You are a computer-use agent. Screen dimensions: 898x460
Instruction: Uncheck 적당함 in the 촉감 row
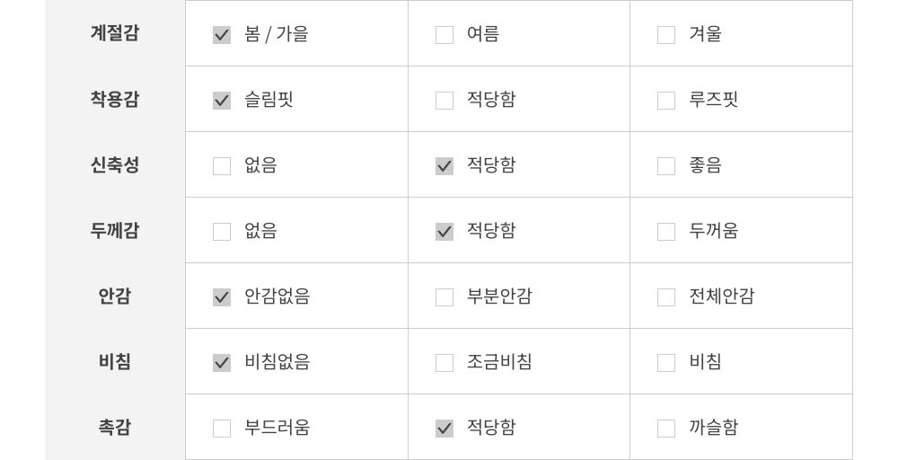[x=445, y=429]
